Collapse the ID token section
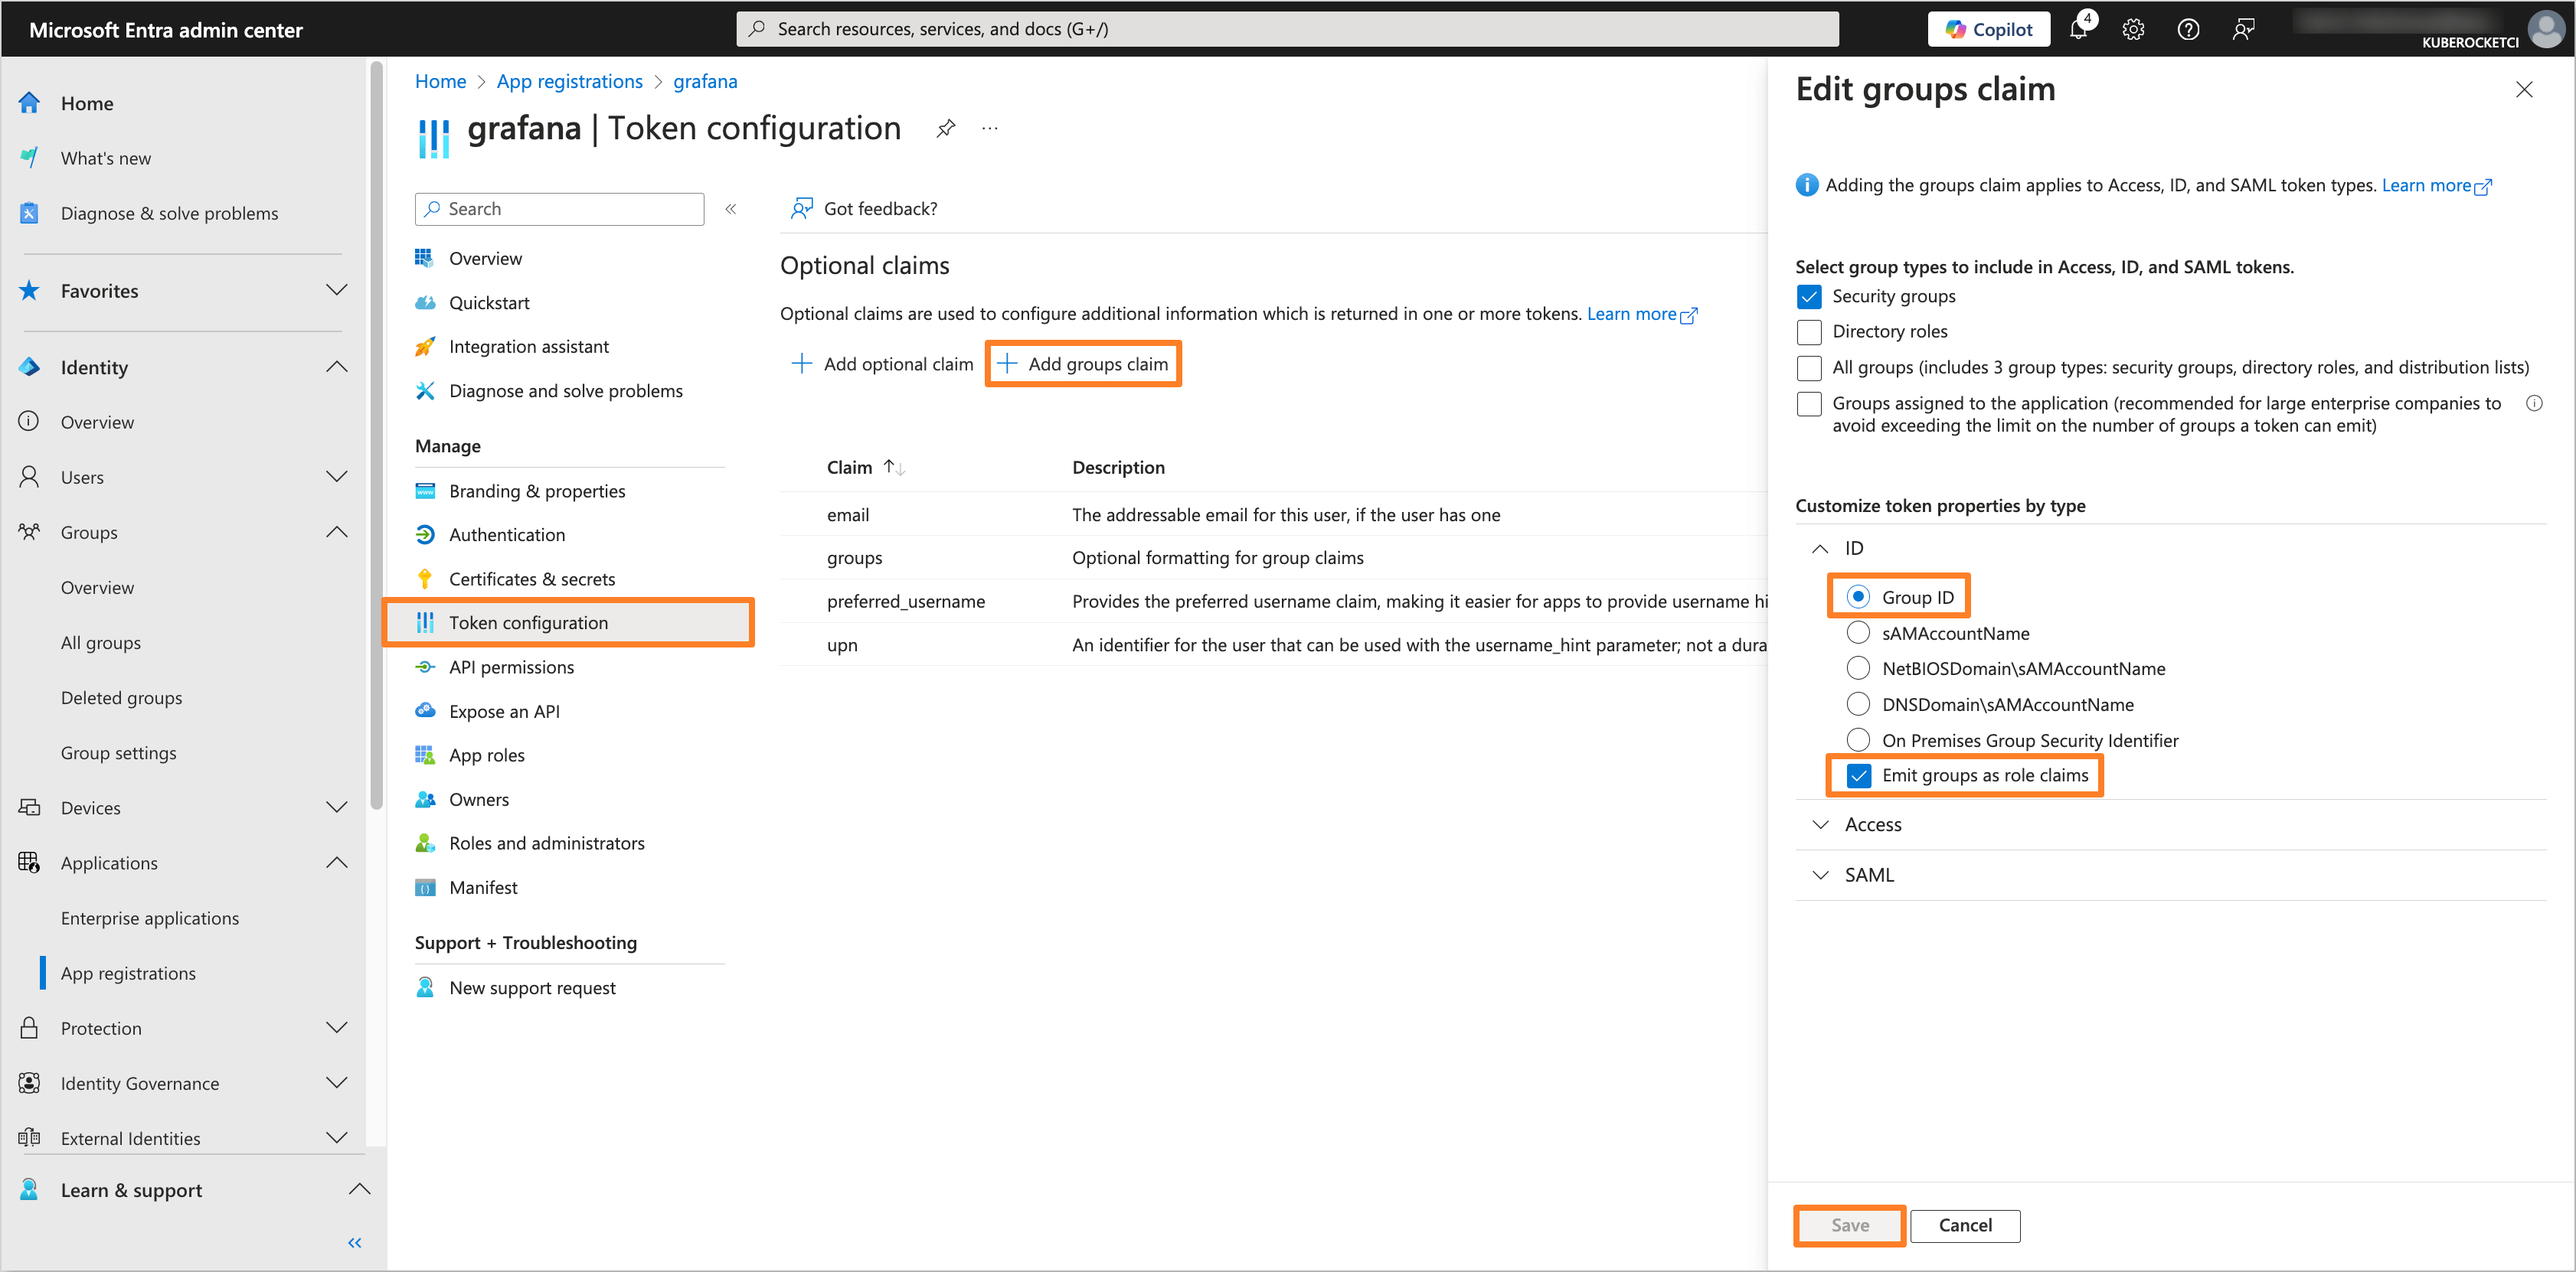The width and height of the screenshot is (2576, 1272). (1821, 547)
